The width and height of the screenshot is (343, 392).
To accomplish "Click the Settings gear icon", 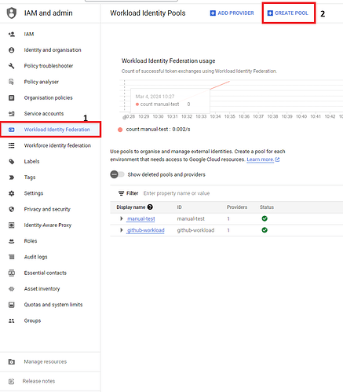I will tap(12, 193).
